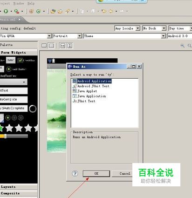Open the Project menu
The image size is (192, 198).
point(5,3)
